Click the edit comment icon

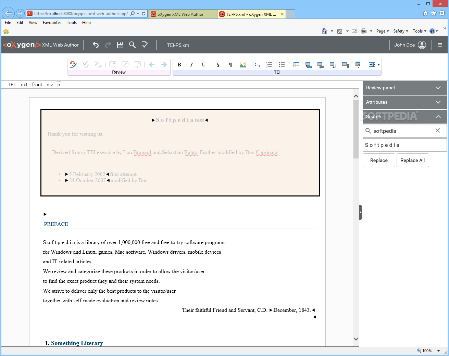pyautogui.click(x=125, y=64)
